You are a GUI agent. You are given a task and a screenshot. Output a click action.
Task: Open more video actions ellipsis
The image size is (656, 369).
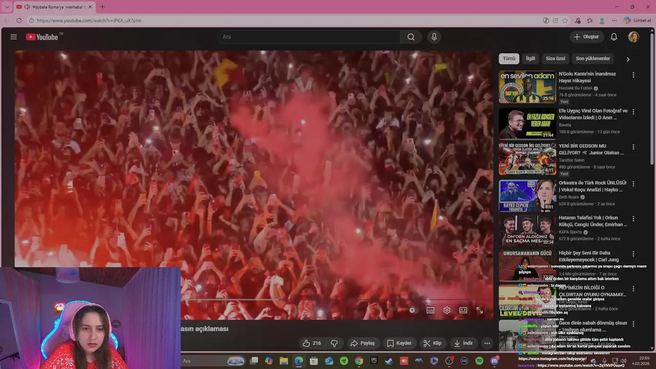pos(487,343)
